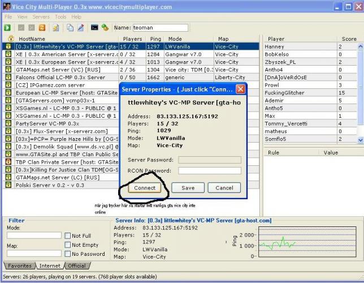
Task: Open the Servers menu
Action: point(41,17)
